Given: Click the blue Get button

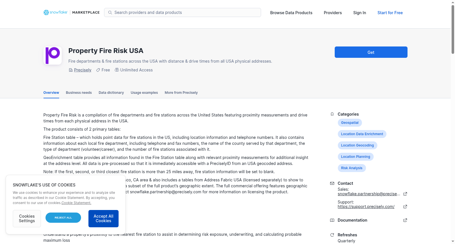Looking at the screenshot, I should [371, 52].
